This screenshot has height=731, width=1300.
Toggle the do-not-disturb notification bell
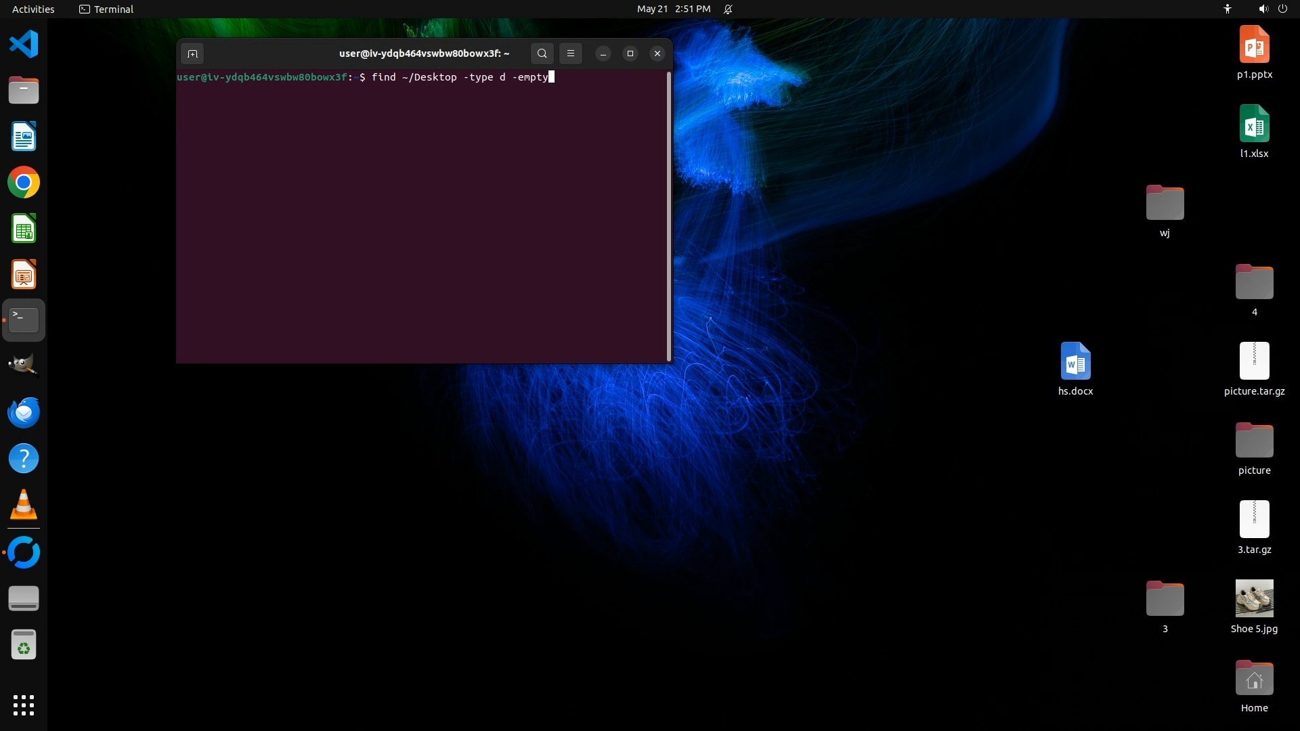point(728,9)
